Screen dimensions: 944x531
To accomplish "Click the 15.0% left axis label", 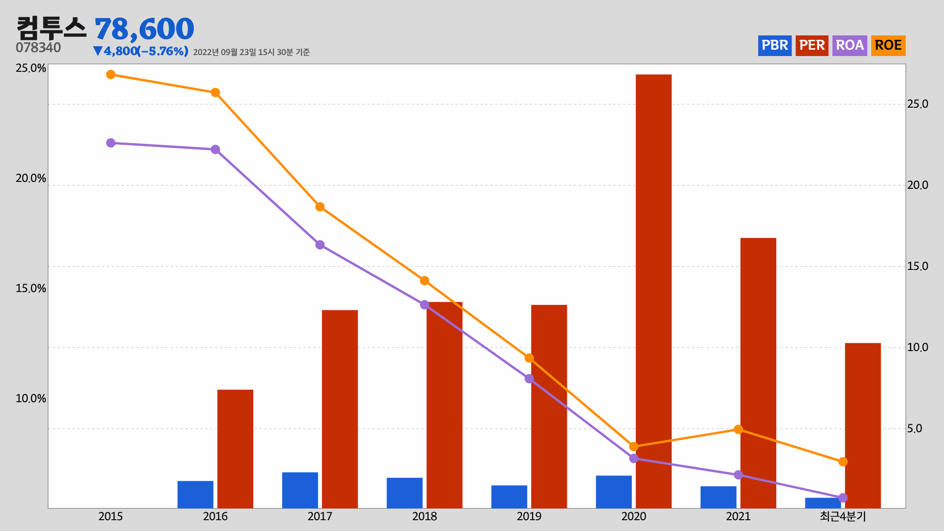I will 31,289.
